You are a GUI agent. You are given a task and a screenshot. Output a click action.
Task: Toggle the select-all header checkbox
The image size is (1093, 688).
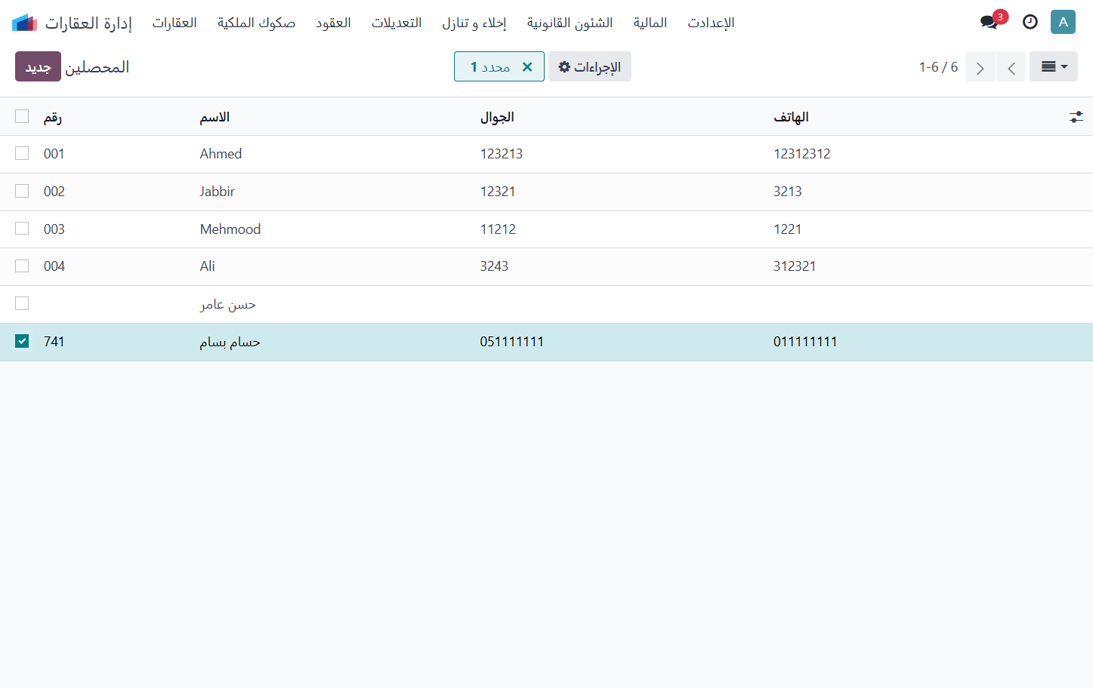click(x=22, y=116)
